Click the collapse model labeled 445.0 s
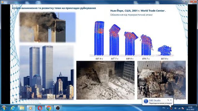The height and width of the screenshot is (111, 198). pos(99,38)
